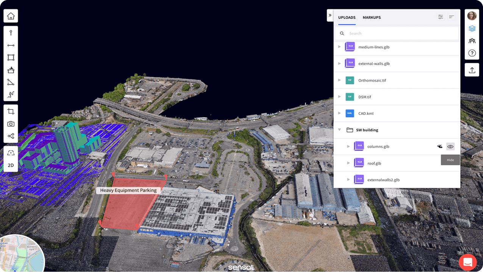
Task: Focus the layer search field
Action: tap(397, 33)
